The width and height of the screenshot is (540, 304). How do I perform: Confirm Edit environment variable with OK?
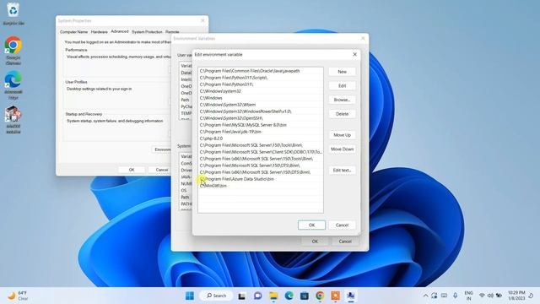[311, 225]
